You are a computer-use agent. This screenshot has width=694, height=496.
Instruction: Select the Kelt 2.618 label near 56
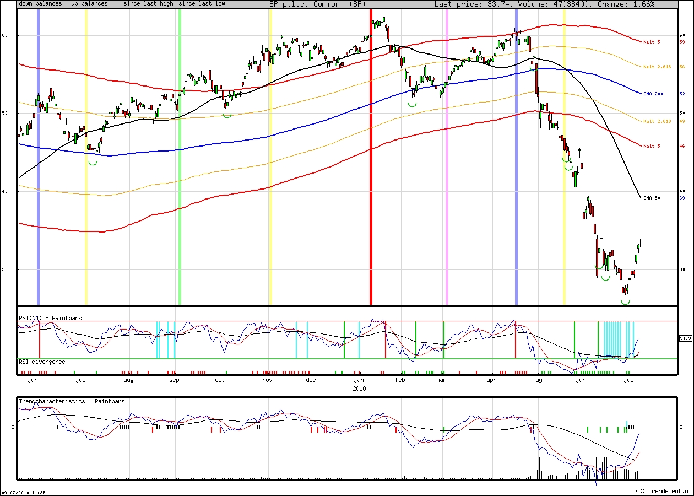pyautogui.click(x=657, y=66)
